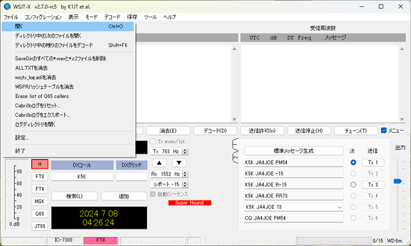Choose ディレクトリ中の次のファイルを開く entry

68,36
